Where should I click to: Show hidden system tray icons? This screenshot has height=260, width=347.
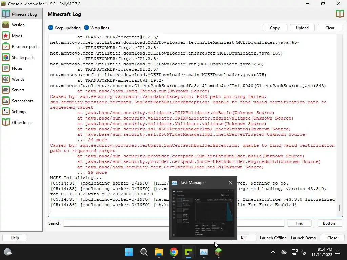point(273,252)
